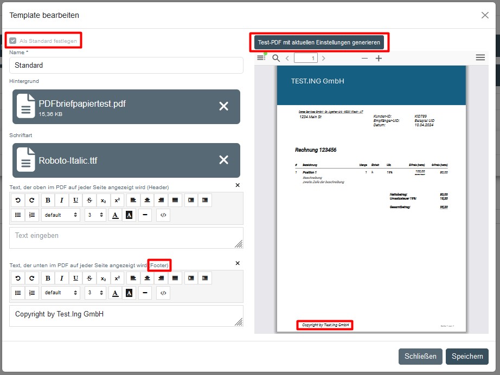Viewport: 500px width, 375px height.
Task: Open the Header font family 'default' dropdown
Action: [x=60, y=215]
